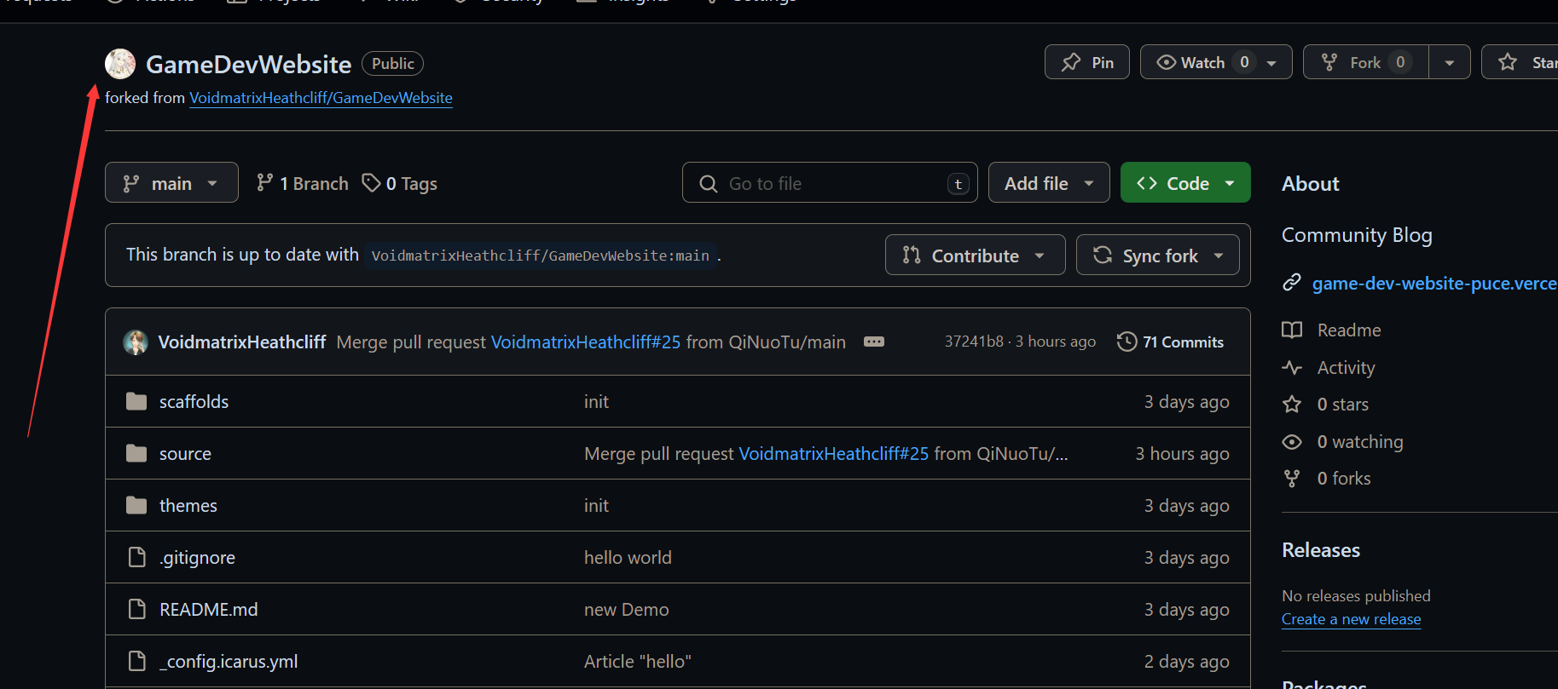The height and width of the screenshot is (689, 1558).
Task: Click the Releases heading
Action: click(x=1321, y=549)
